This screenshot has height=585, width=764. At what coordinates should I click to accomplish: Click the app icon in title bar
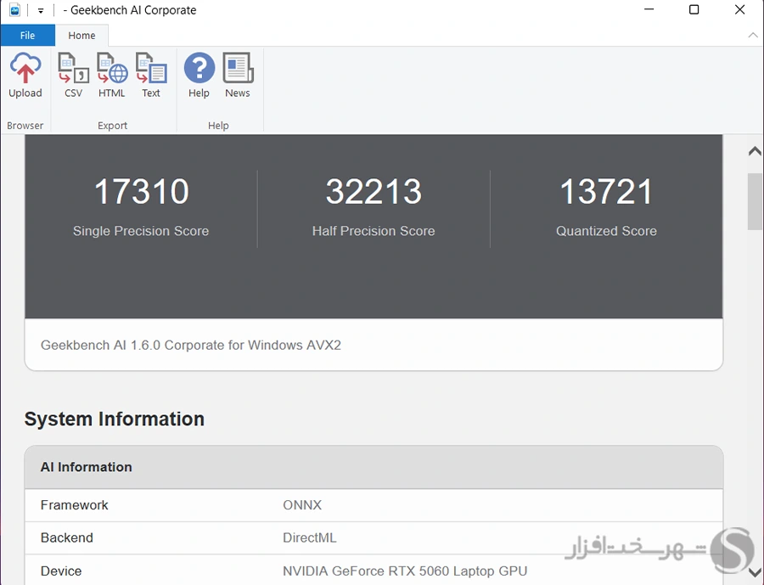[x=14, y=10]
